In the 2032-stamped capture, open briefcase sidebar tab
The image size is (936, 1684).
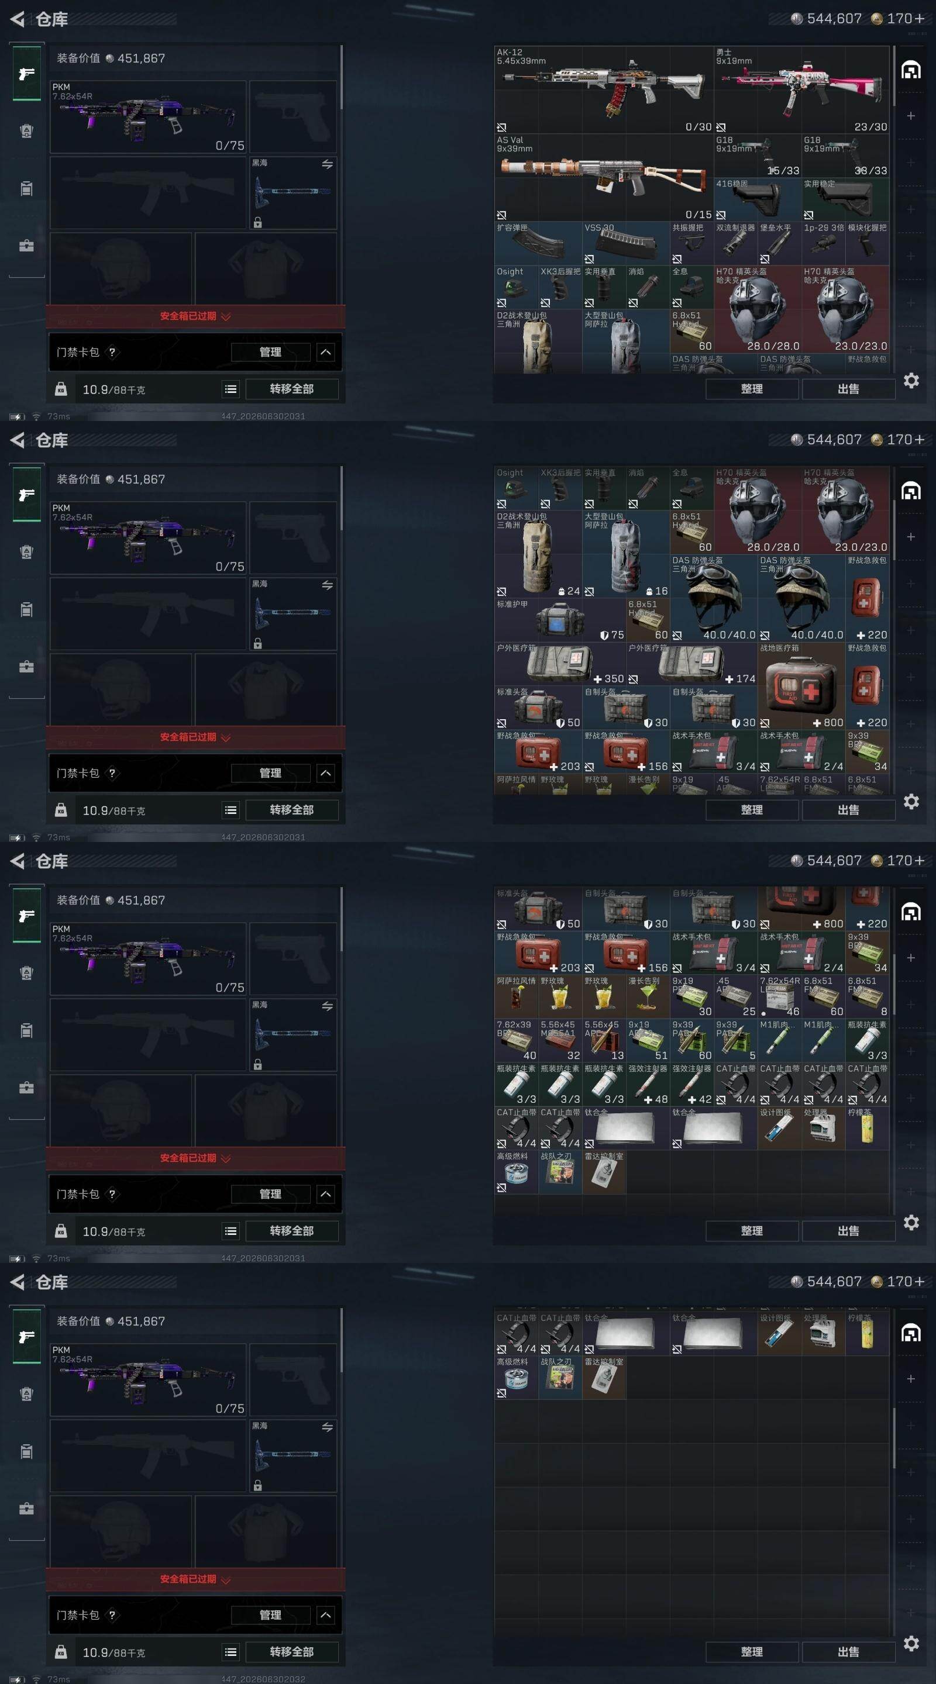point(27,1509)
